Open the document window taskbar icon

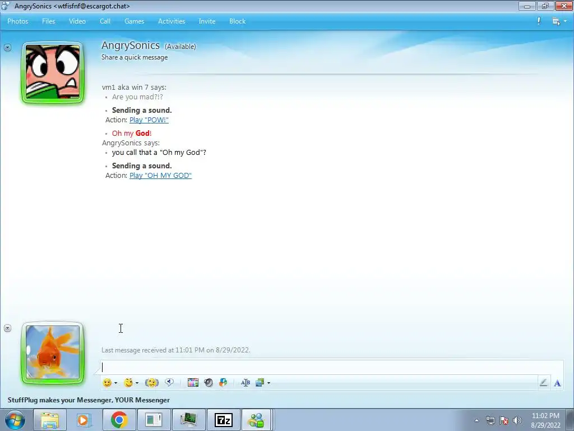pyautogui.click(x=154, y=420)
